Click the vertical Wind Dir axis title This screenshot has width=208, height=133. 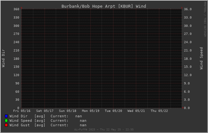click(x=3, y=59)
